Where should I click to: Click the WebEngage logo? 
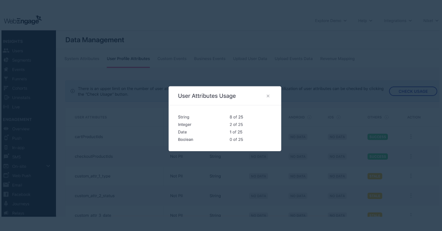click(23, 20)
